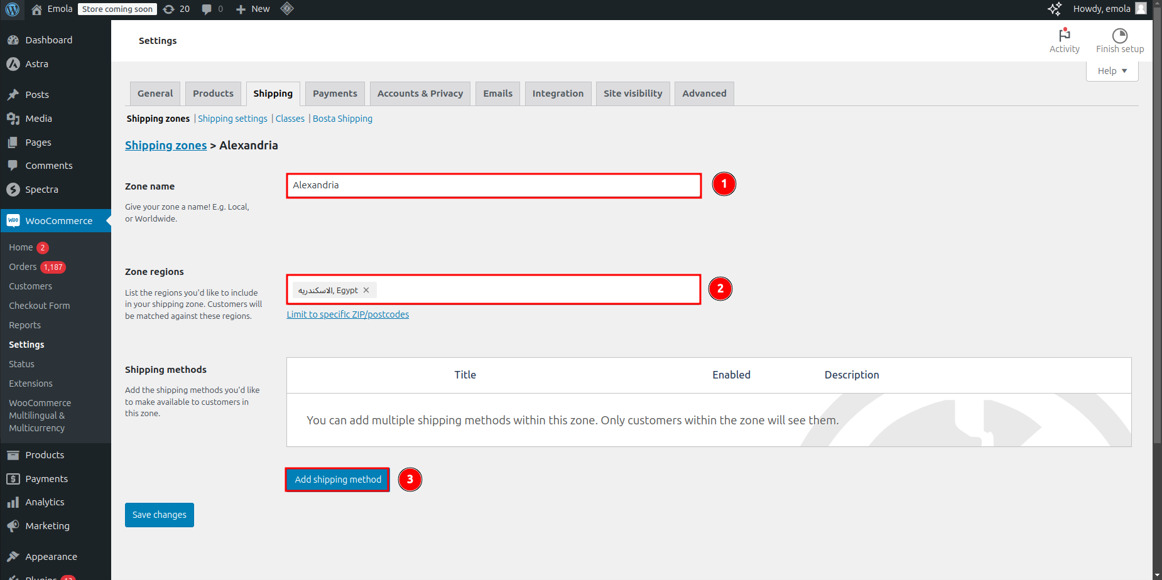
Task: Click the Products archive icon in sidebar
Action: 13,455
